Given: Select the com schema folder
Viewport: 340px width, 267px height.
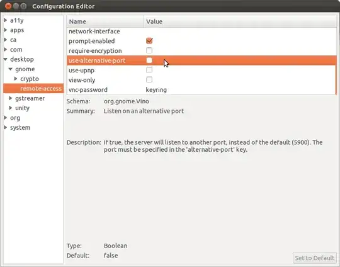Looking at the screenshot, I should (16, 50).
